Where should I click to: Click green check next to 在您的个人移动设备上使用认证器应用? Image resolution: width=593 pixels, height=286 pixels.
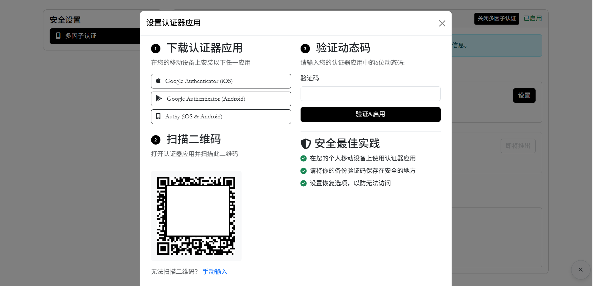[x=303, y=158]
